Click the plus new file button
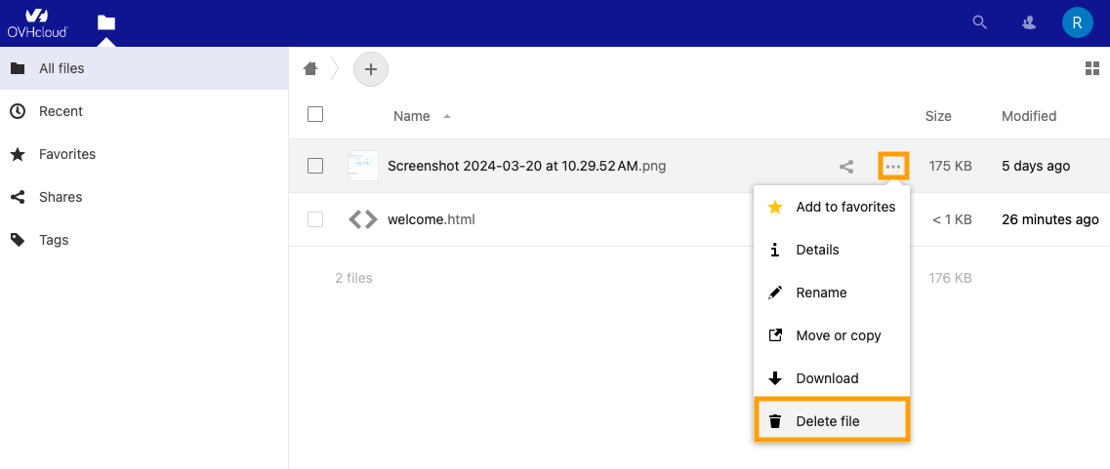Image resolution: width=1110 pixels, height=469 pixels. (x=371, y=69)
